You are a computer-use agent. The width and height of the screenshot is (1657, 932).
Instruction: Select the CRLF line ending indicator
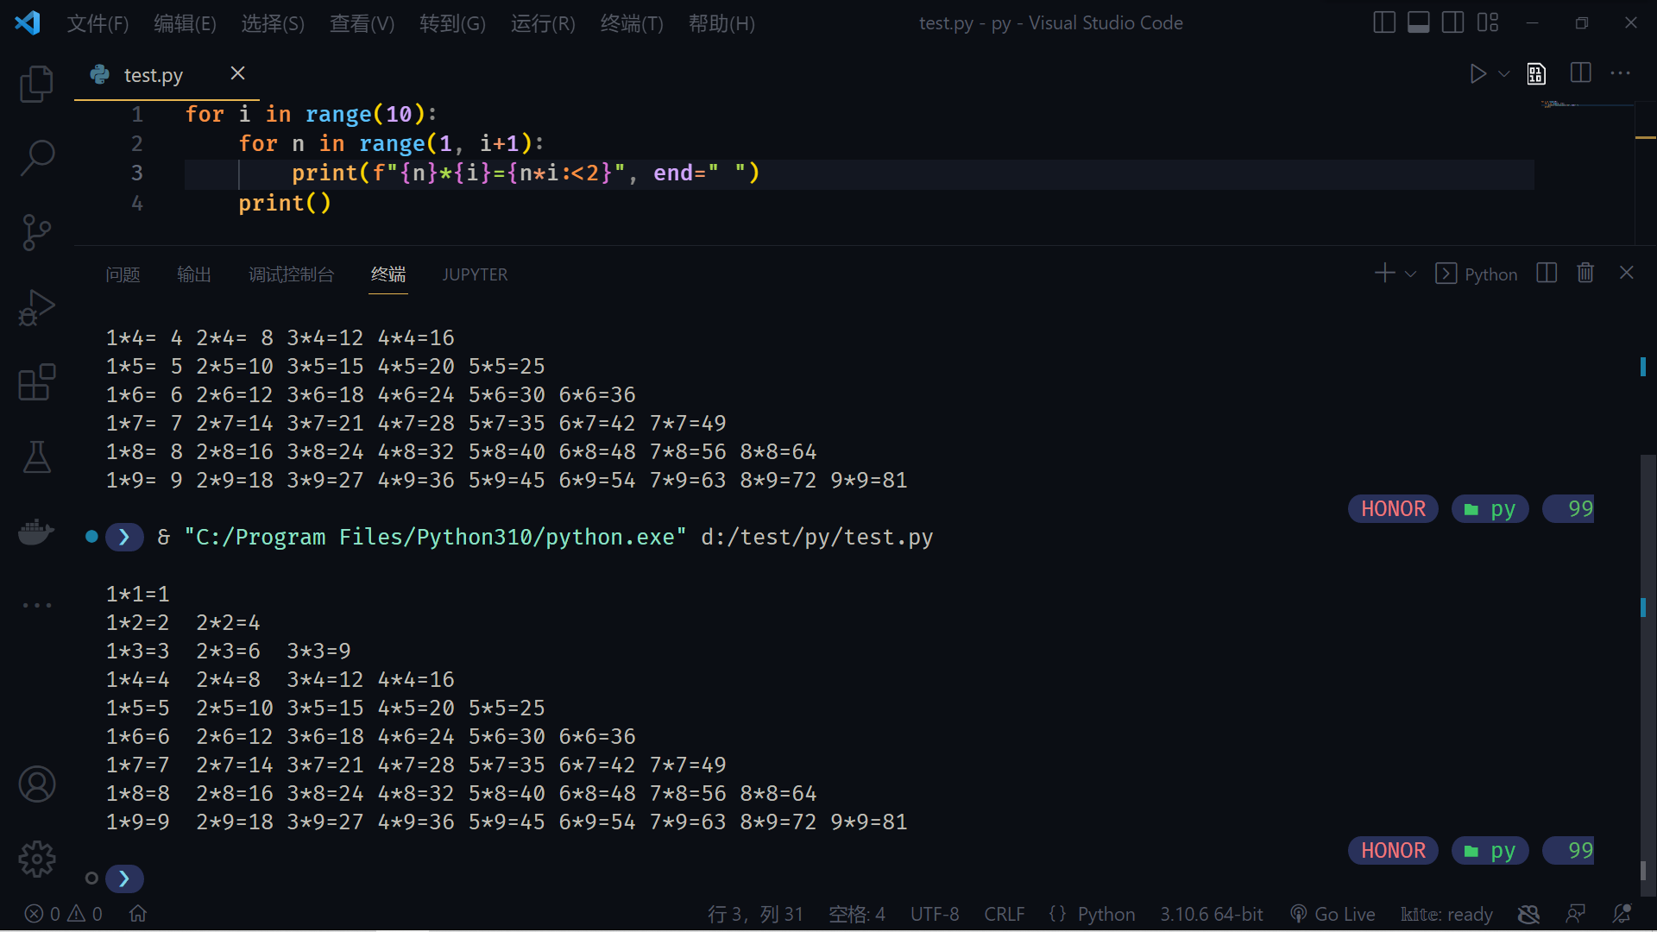[x=1004, y=914]
